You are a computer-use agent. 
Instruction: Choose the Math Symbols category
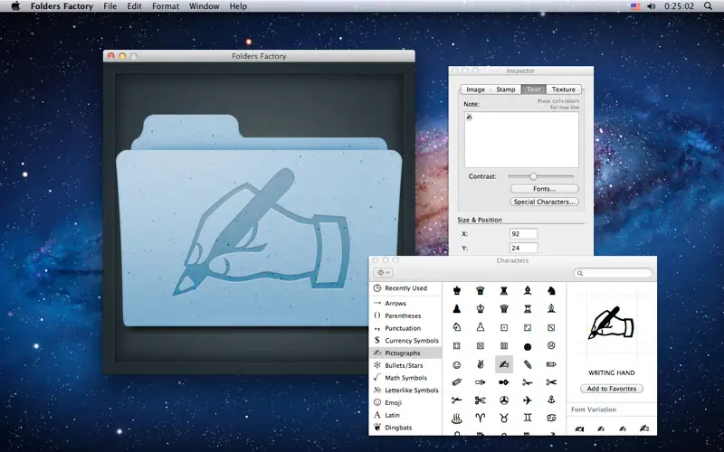tap(405, 378)
